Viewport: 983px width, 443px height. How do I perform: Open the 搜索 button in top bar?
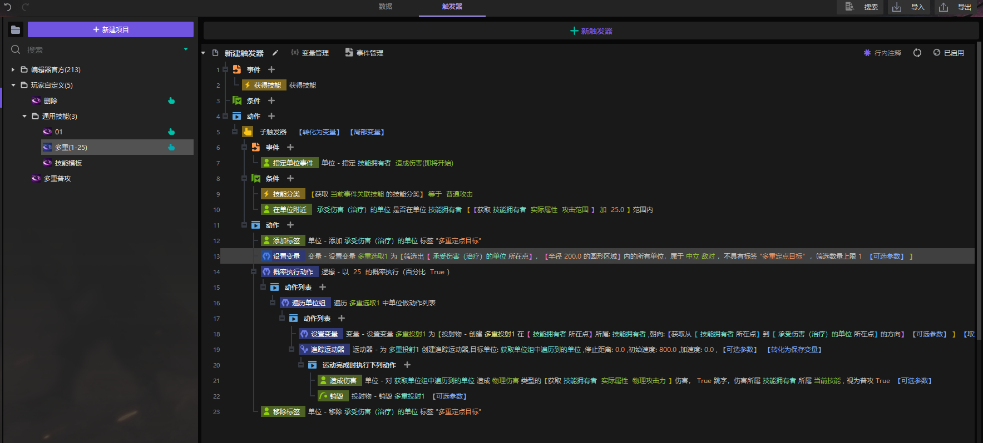point(861,7)
